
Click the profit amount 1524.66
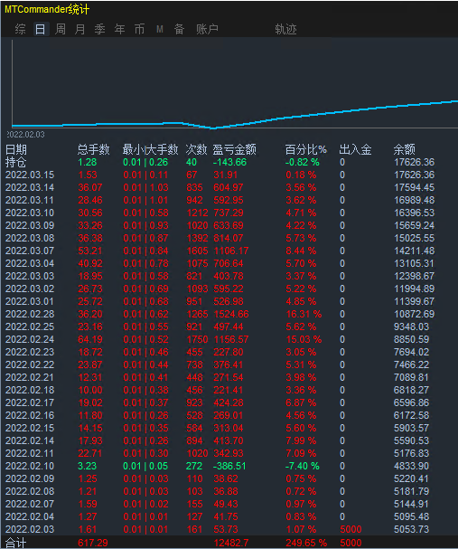pyautogui.click(x=231, y=314)
